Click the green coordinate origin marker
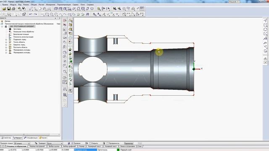Image resolution: width=269 pixels, height=151 pixels. pyautogui.click(x=194, y=69)
